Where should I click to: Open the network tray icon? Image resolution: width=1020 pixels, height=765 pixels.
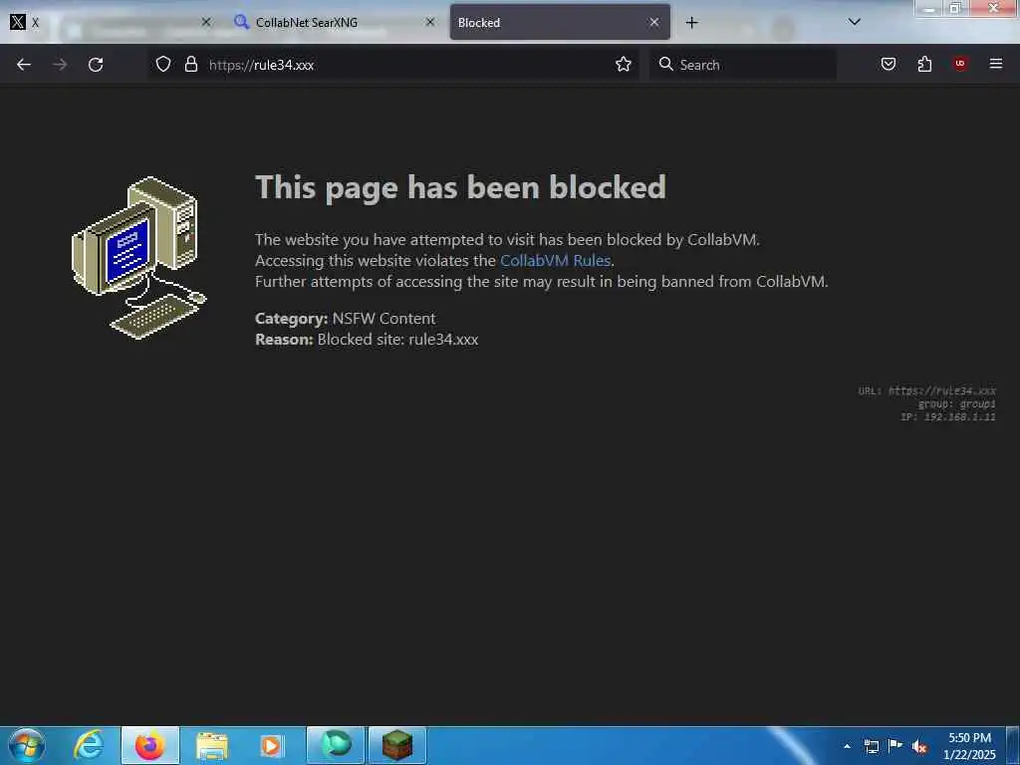871,747
